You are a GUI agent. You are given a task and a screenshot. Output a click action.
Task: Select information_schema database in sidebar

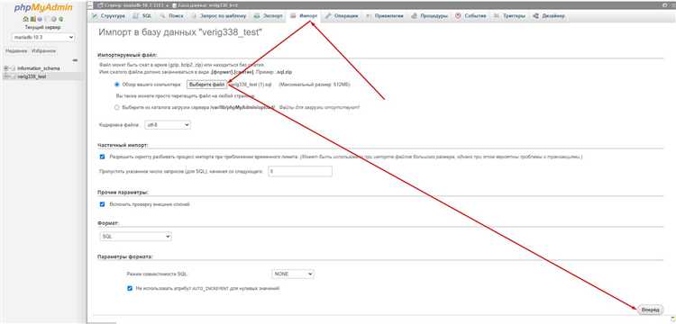coord(39,68)
